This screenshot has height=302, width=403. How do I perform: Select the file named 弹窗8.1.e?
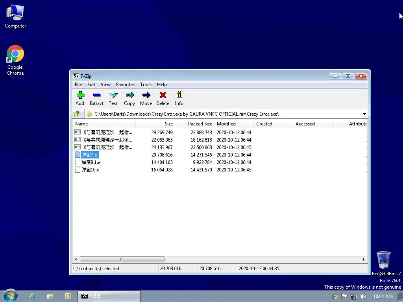point(91,162)
